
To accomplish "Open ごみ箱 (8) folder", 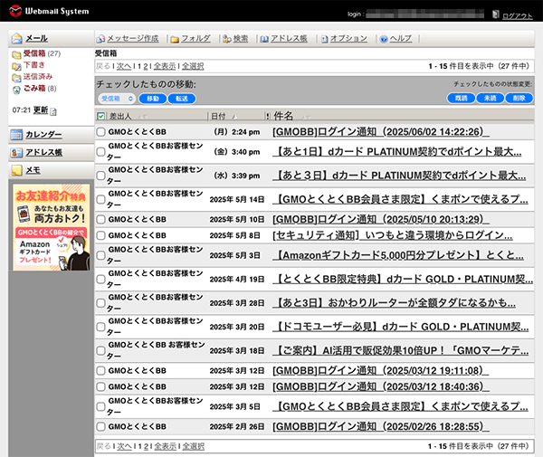I will [x=40, y=89].
